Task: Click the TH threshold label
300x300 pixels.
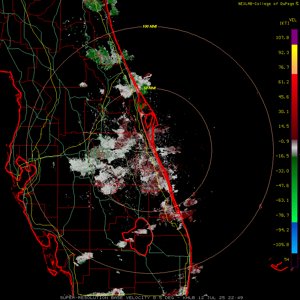Action: click(x=286, y=259)
